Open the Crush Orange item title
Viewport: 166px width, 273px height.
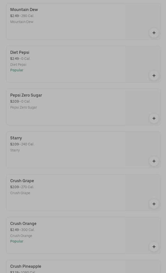coord(23,224)
